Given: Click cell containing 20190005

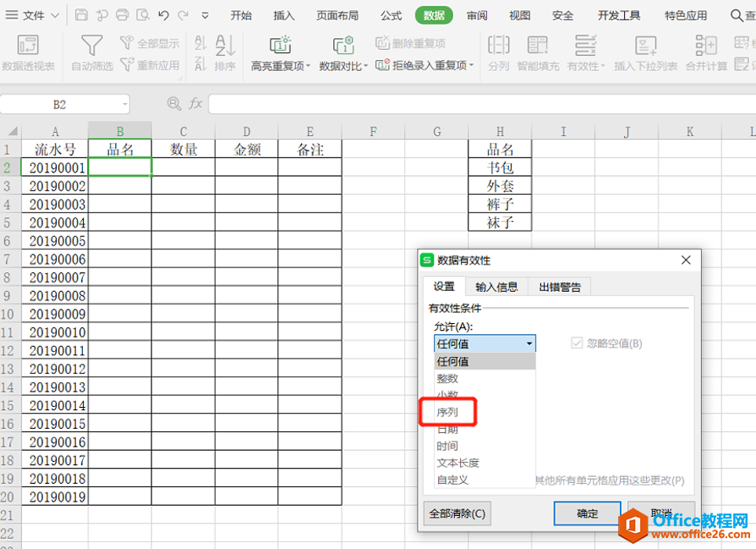Looking at the screenshot, I should click(55, 241).
